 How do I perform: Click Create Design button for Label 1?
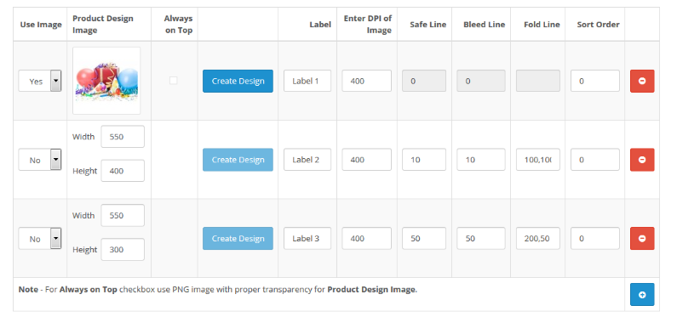point(238,81)
